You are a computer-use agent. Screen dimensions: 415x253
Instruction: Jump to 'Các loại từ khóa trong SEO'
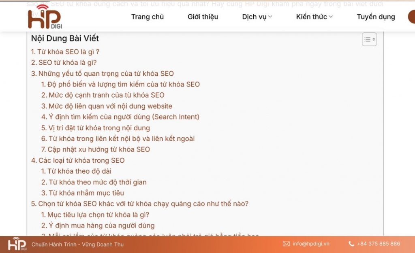coord(78,160)
